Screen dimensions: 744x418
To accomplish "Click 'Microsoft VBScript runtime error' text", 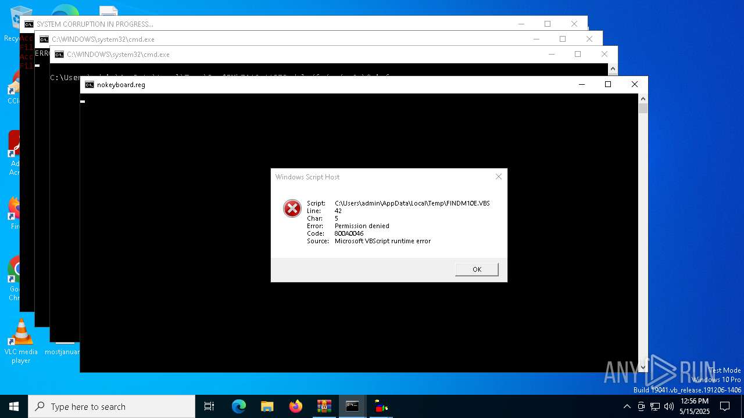I will pyautogui.click(x=382, y=241).
